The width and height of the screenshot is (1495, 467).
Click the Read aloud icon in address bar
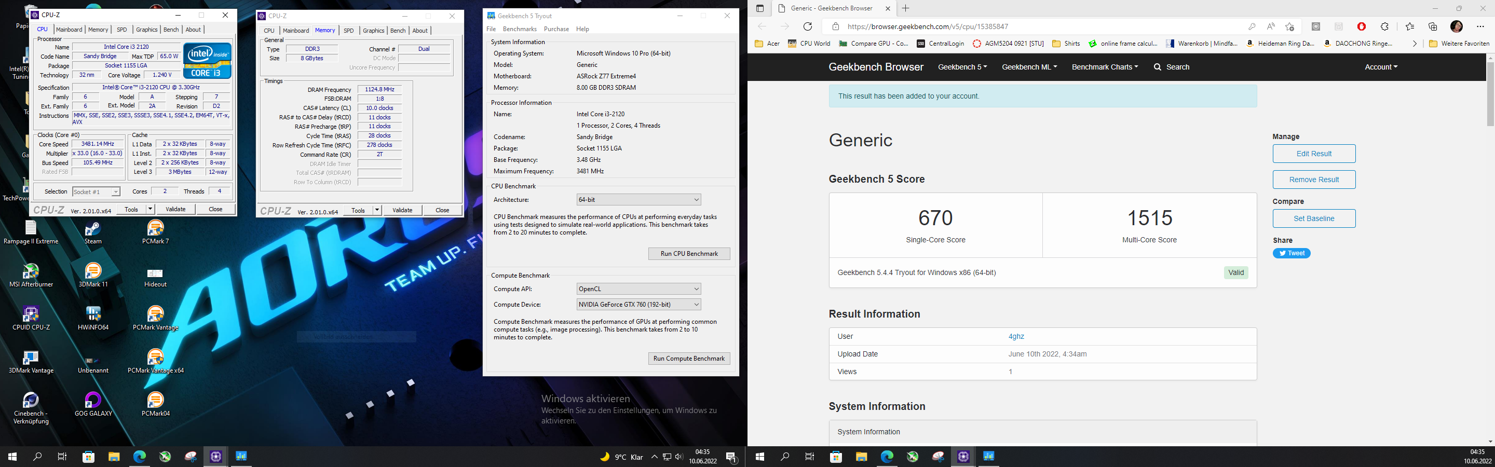pyautogui.click(x=1270, y=26)
